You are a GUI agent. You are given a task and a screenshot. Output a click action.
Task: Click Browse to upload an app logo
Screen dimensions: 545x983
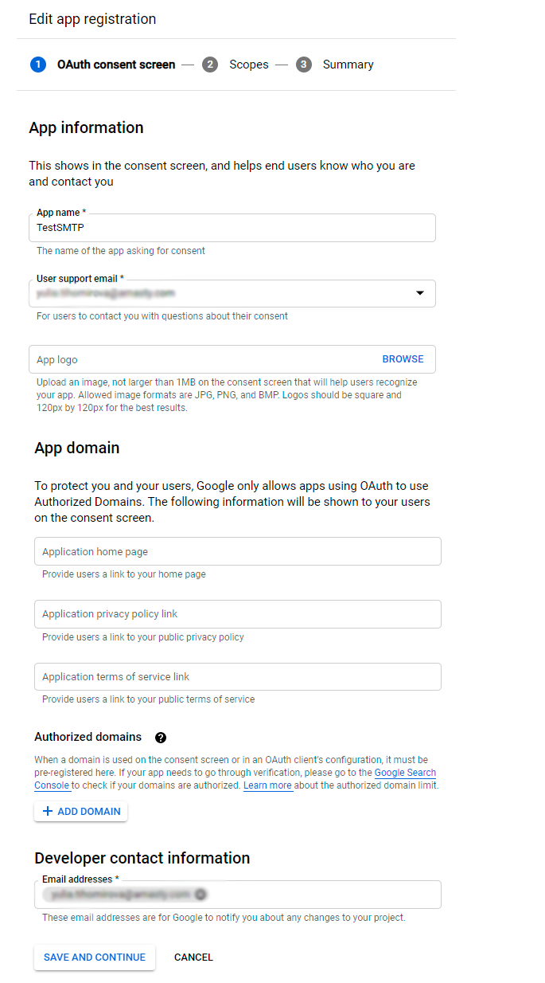click(x=403, y=358)
